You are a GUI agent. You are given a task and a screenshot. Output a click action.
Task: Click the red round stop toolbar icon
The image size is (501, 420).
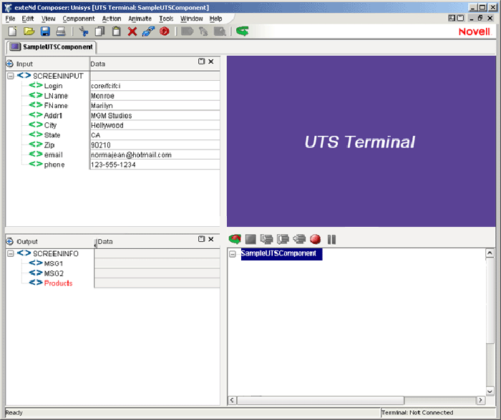coord(164,31)
